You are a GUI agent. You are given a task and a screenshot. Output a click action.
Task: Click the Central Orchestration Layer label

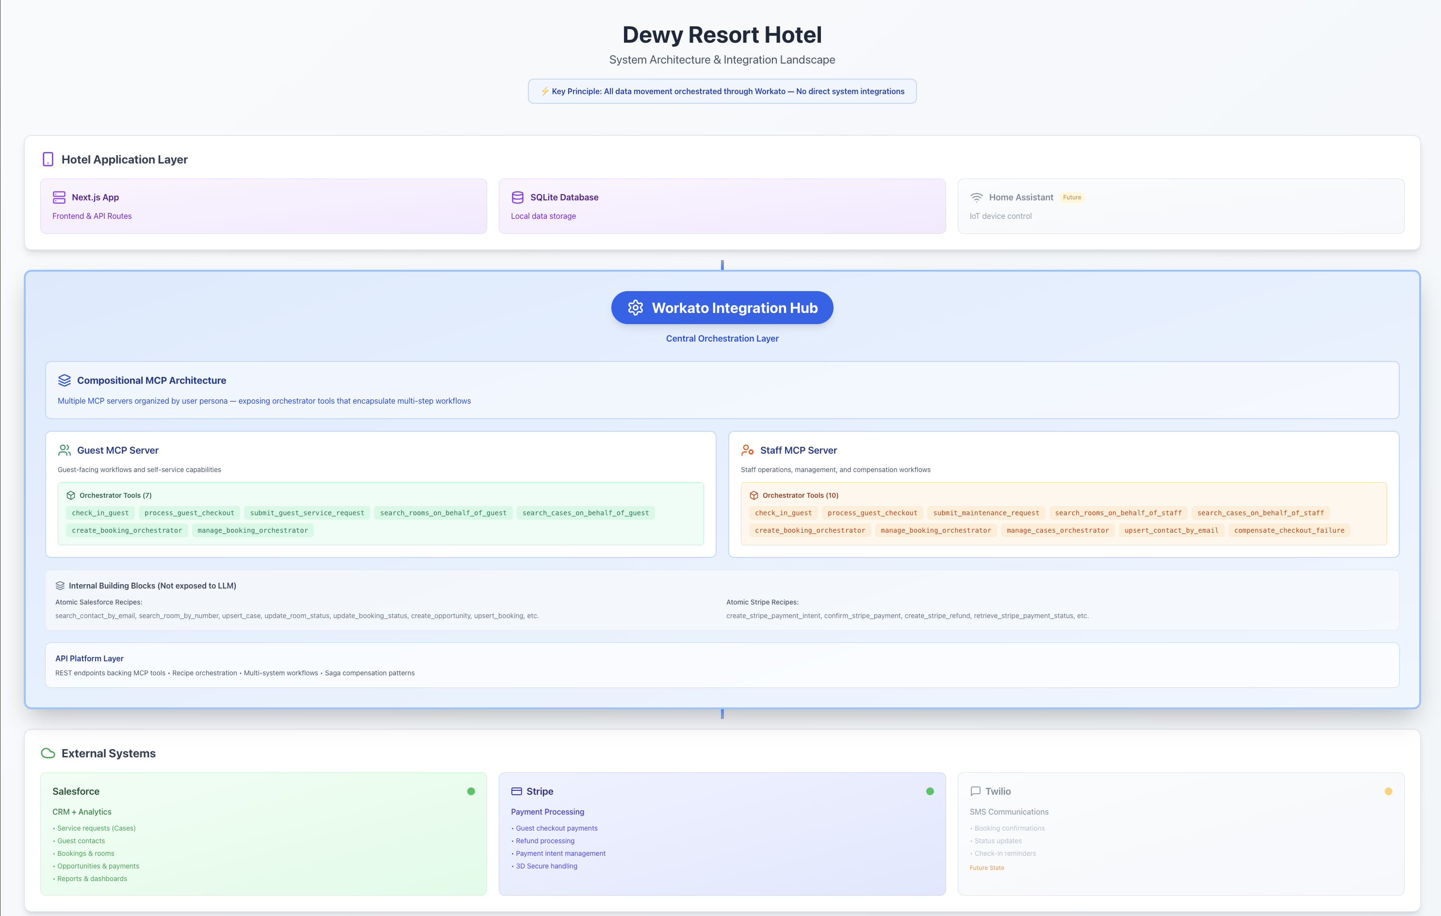click(722, 339)
